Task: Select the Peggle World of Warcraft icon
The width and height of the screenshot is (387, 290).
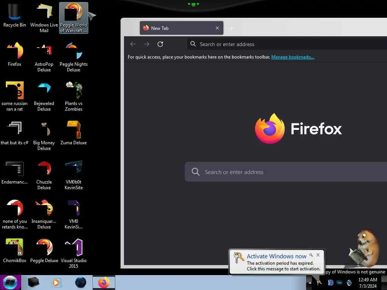Action: [74, 18]
